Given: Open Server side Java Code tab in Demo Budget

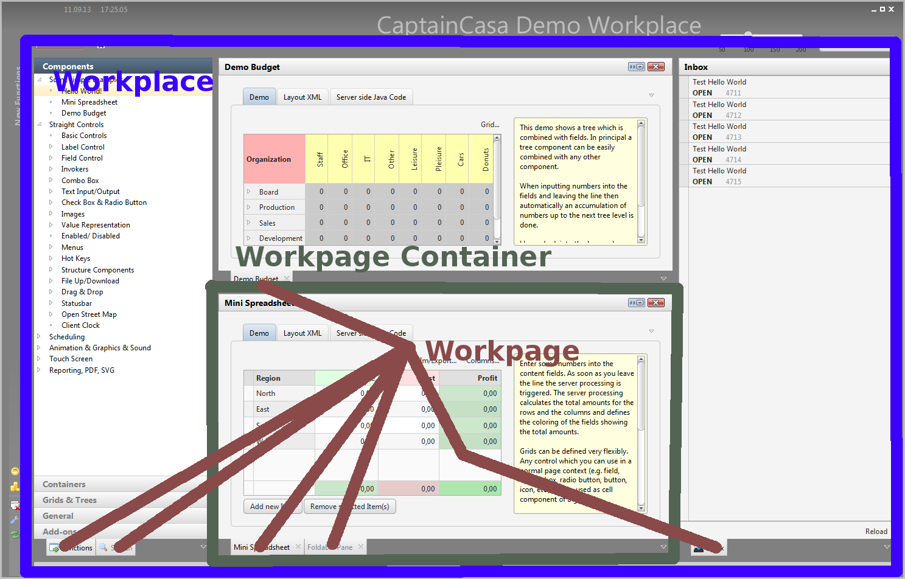Looking at the screenshot, I should (371, 97).
